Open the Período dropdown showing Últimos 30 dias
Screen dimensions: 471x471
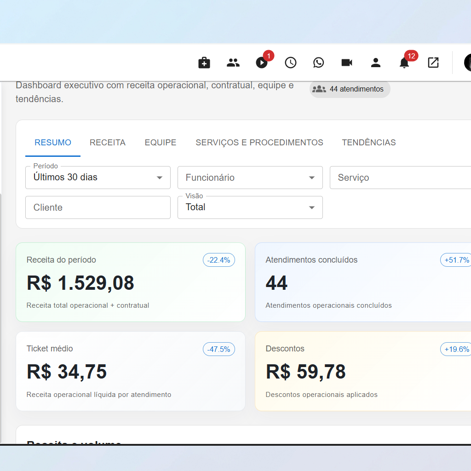[x=98, y=177]
